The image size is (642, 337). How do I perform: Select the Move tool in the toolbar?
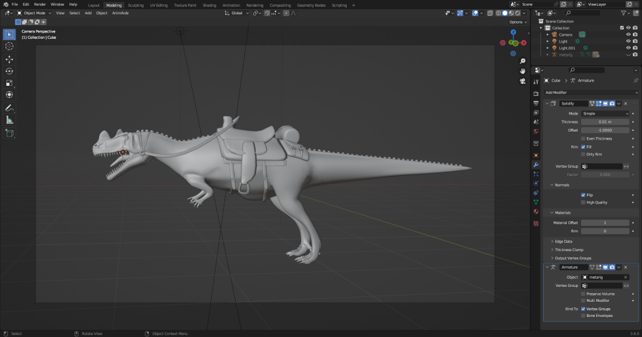pyautogui.click(x=9, y=59)
